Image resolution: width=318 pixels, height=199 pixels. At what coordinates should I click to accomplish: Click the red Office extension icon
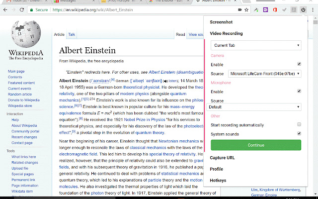coord(275,10)
